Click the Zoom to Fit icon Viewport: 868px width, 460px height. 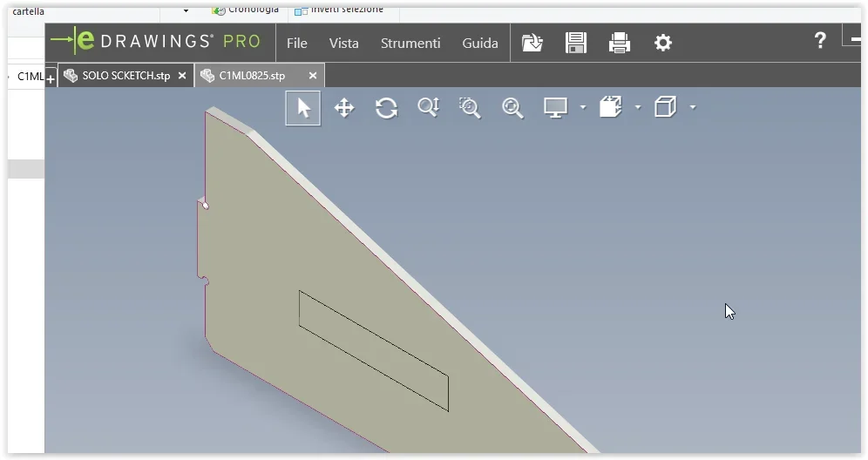pos(428,108)
